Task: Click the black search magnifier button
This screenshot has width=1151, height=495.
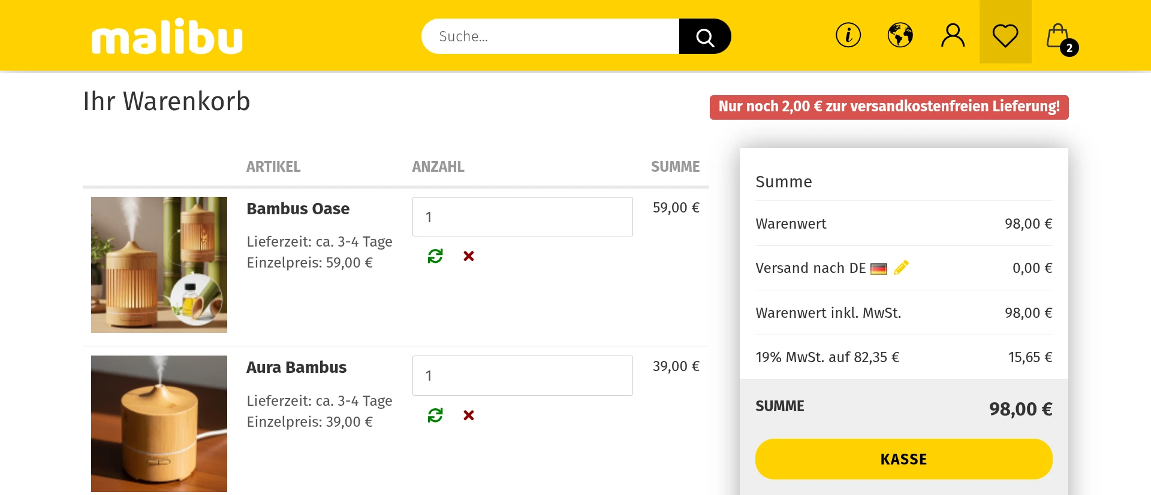Action: (705, 37)
